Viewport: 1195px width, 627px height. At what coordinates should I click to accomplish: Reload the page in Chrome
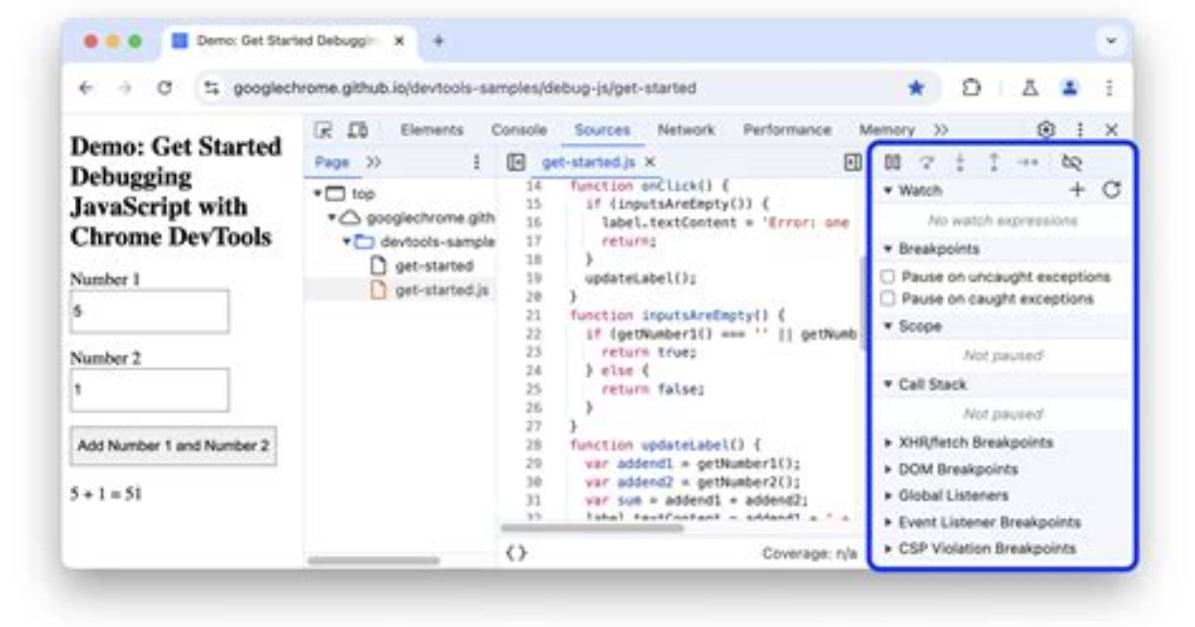165,89
